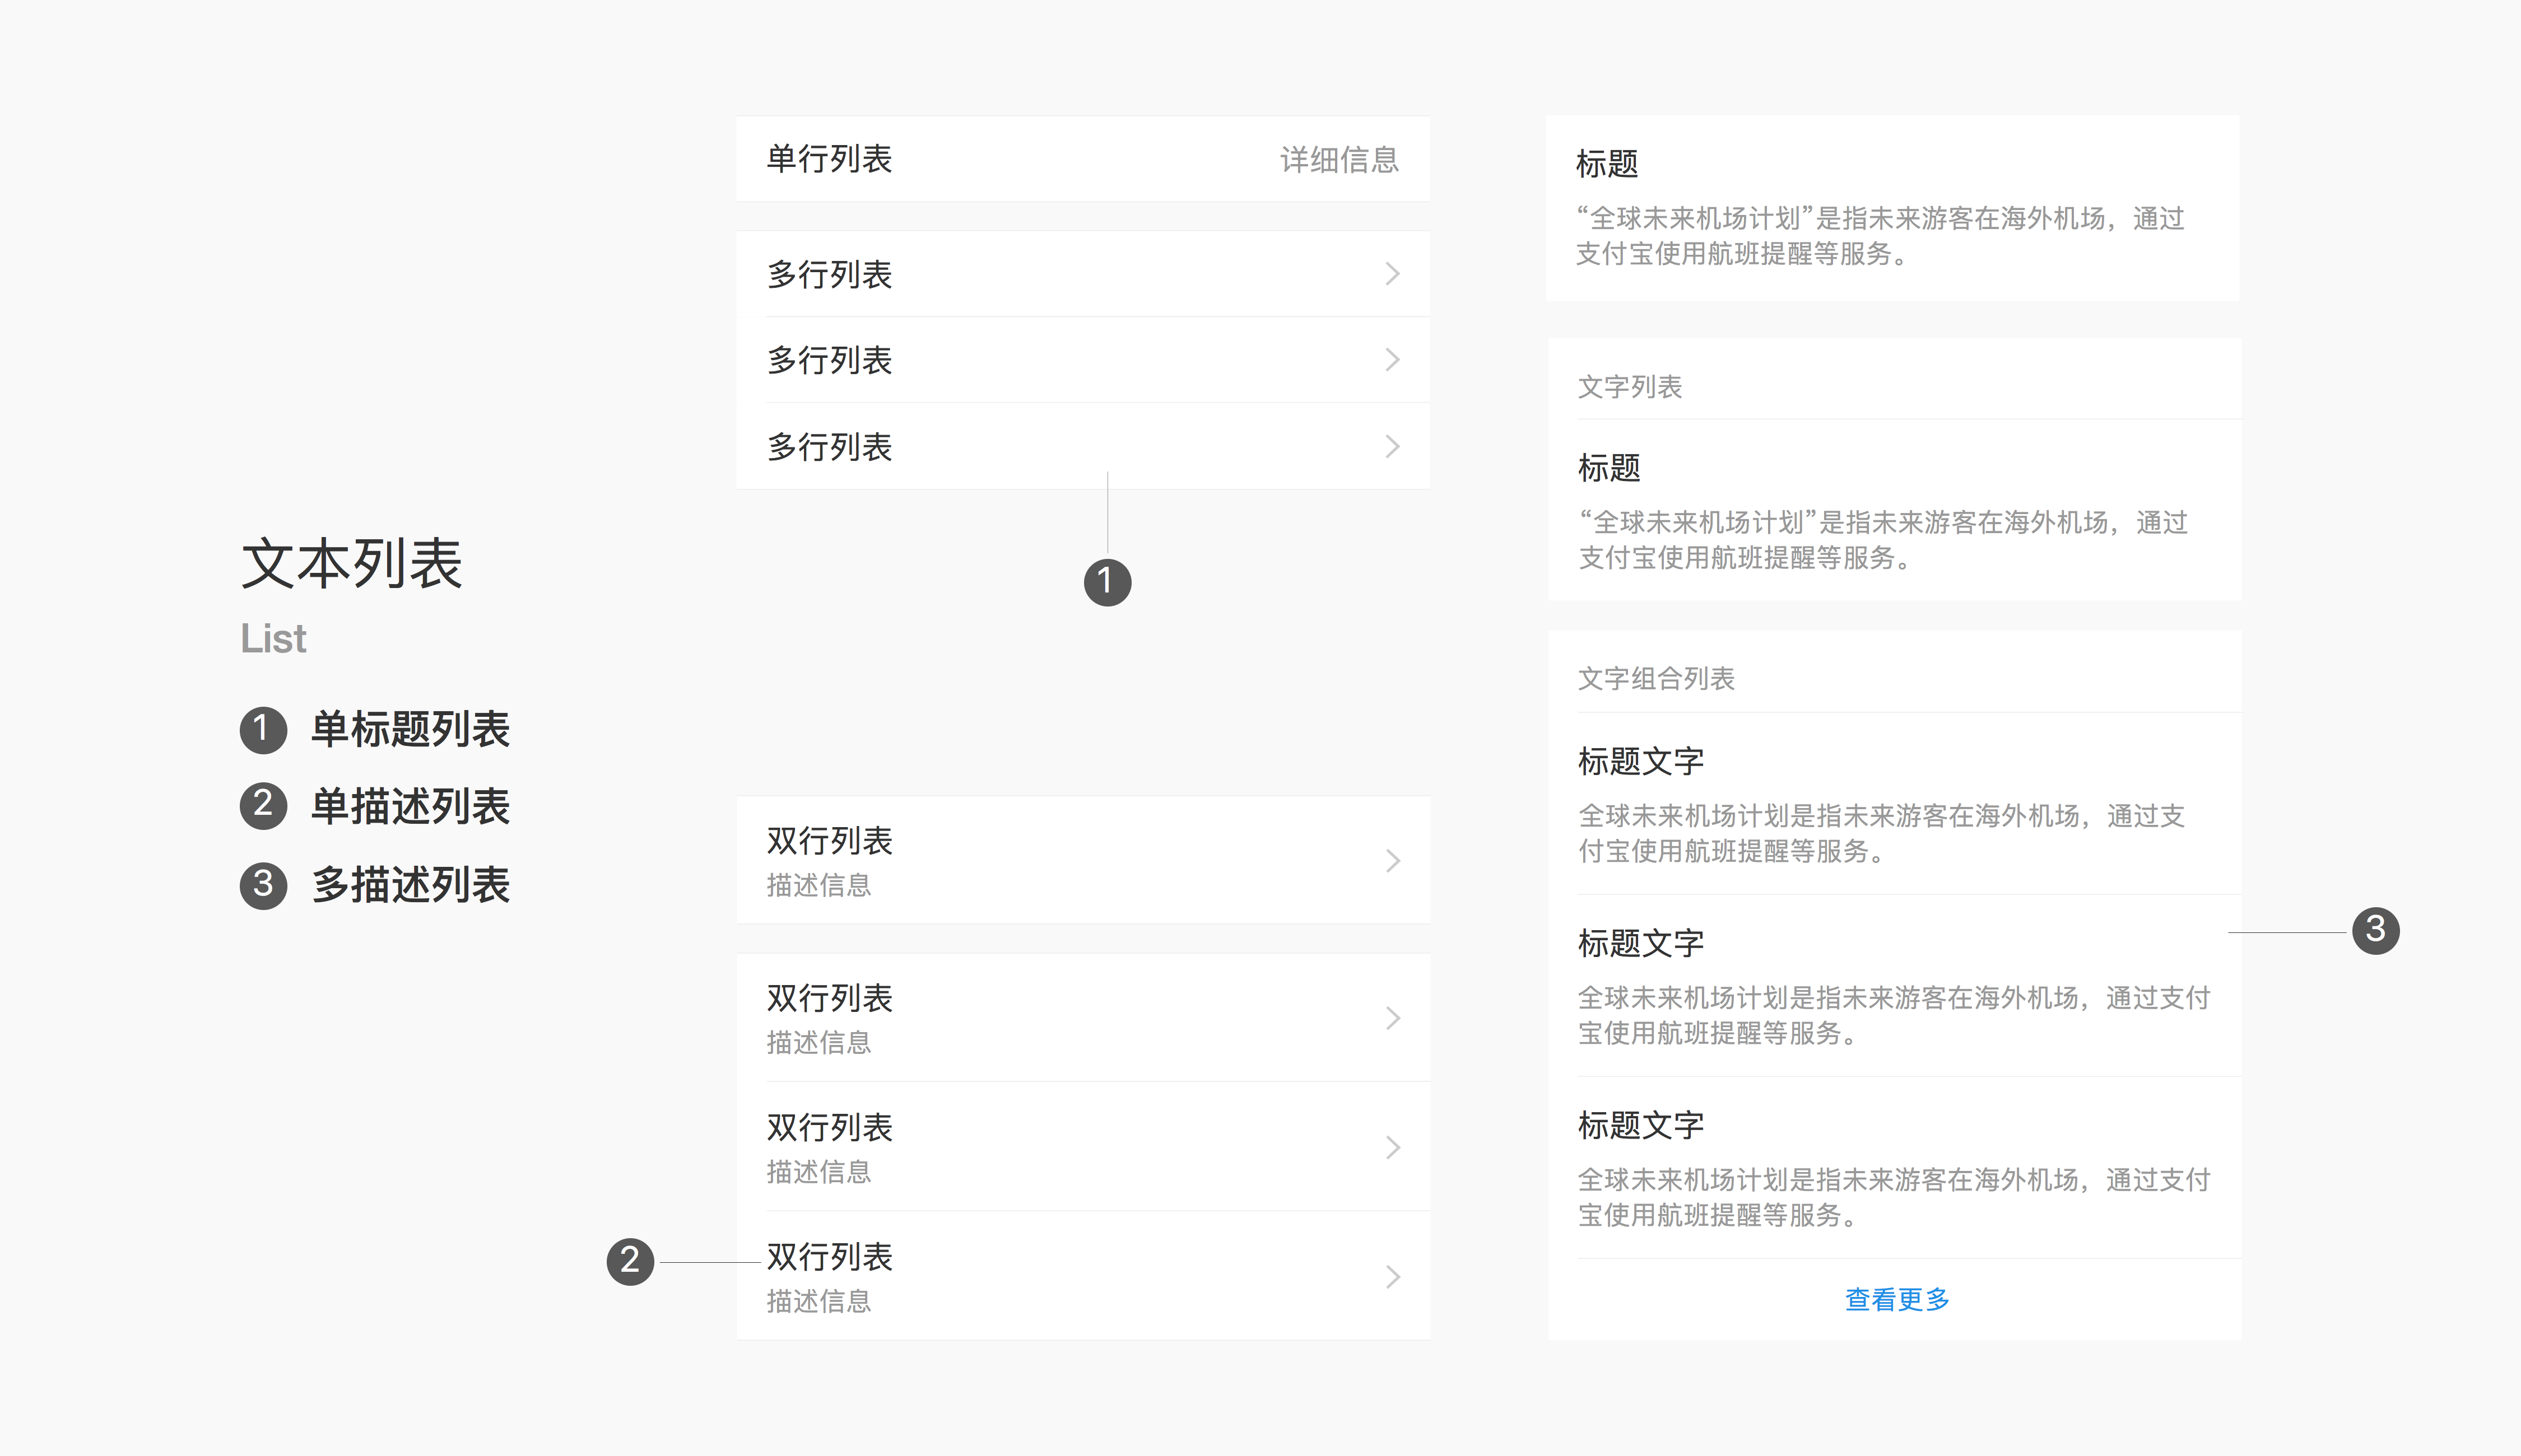Click the numbered badge 2 annotation marker
The image size is (2521, 1456).
pyautogui.click(x=630, y=1261)
